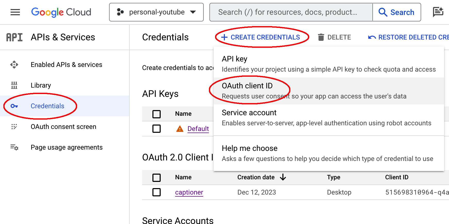This screenshot has width=449, height=224.
Task: Click the OAuth consent screen dotted icon
Action: [14, 127]
